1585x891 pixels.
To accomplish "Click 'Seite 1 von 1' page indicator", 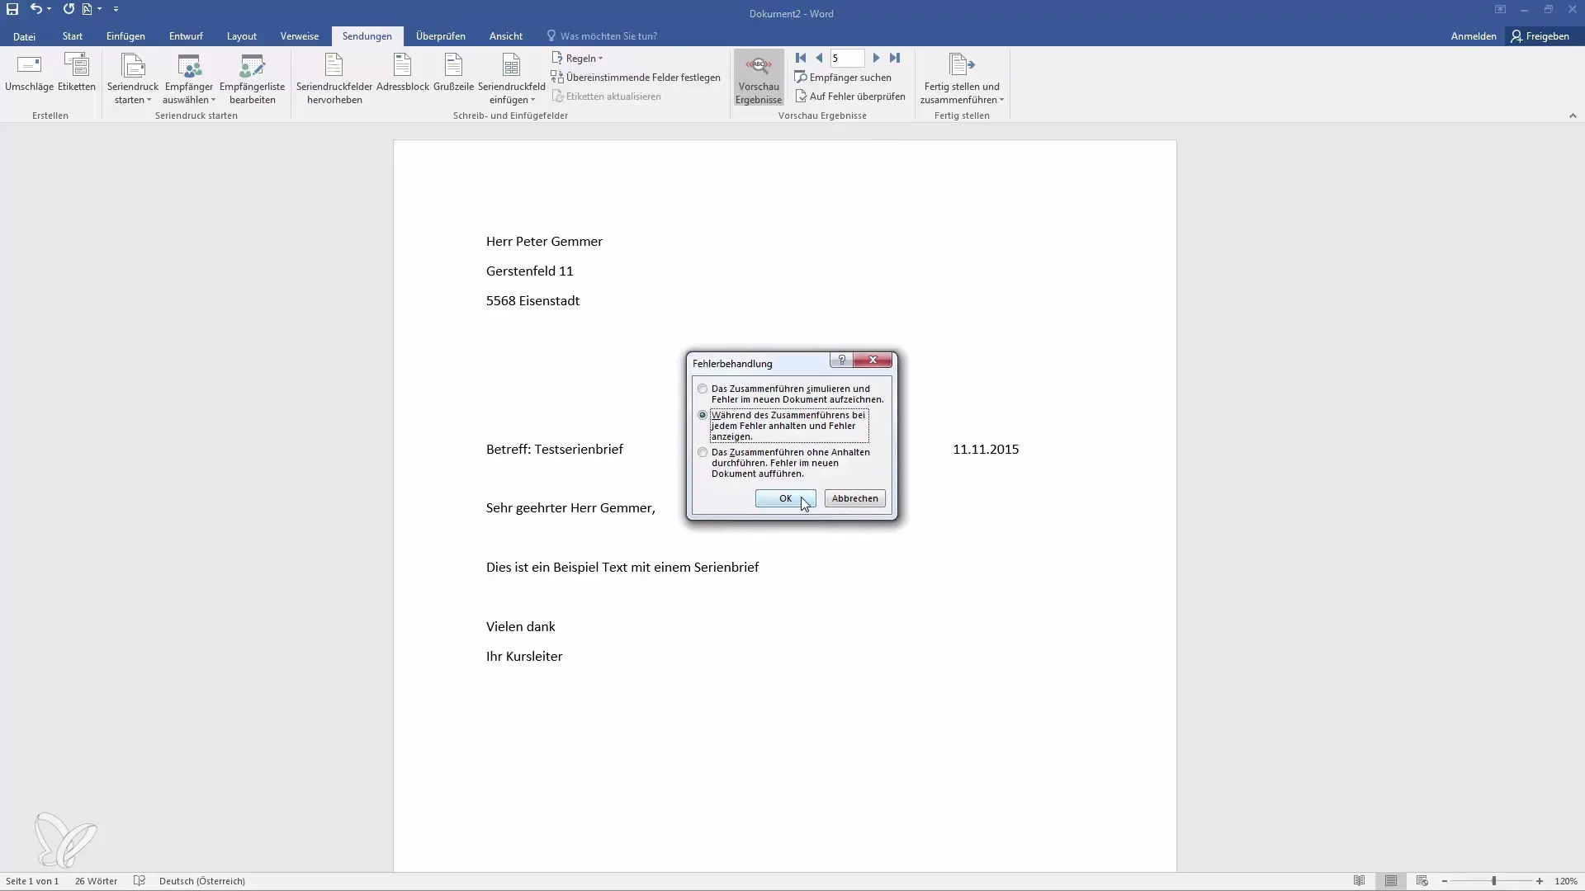I will click(32, 881).
